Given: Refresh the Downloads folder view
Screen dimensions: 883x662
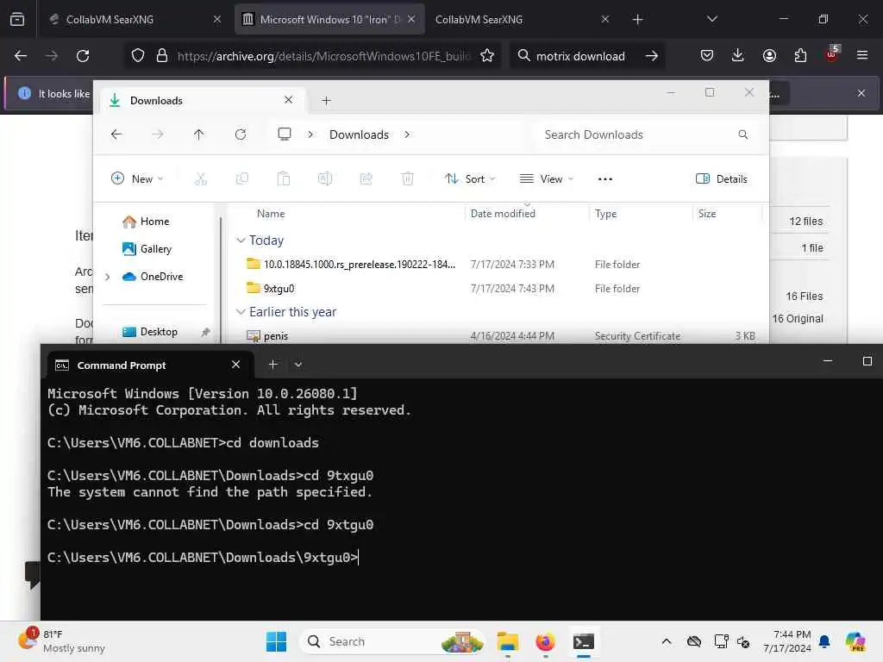Looking at the screenshot, I should coord(241,134).
